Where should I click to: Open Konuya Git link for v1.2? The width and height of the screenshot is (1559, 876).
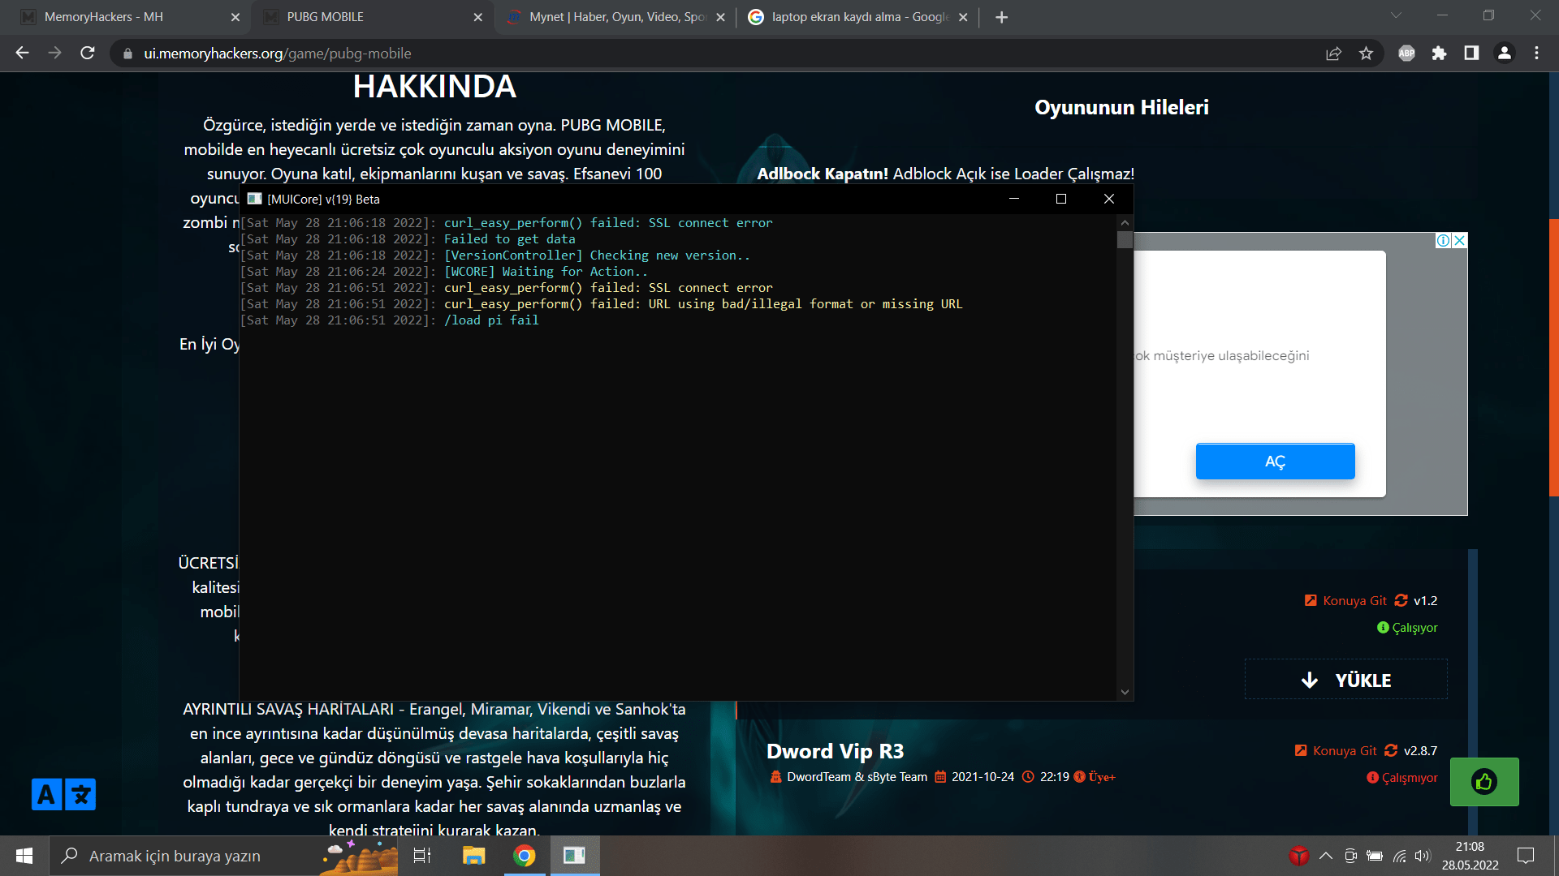1354,601
